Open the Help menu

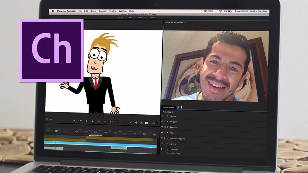[x=132, y=11]
